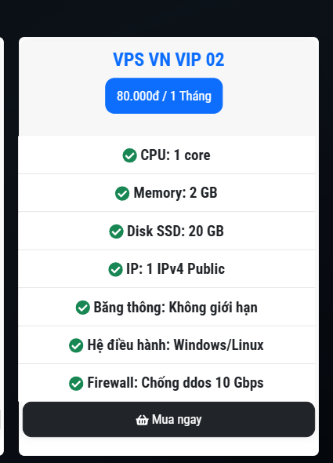Click the neighboring plan card at left edge
This screenshot has width=333, height=463.
pos(2,246)
